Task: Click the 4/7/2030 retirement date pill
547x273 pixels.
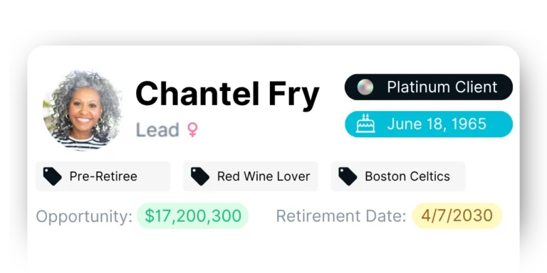Action: [x=457, y=215]
